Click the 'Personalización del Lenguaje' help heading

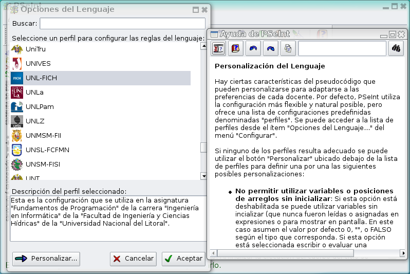coord(270,66)
